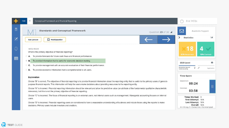229x128 pixels.
Task: Click the Conceptual Framework and Financial Reporting title
Action: tap(56, 21)
